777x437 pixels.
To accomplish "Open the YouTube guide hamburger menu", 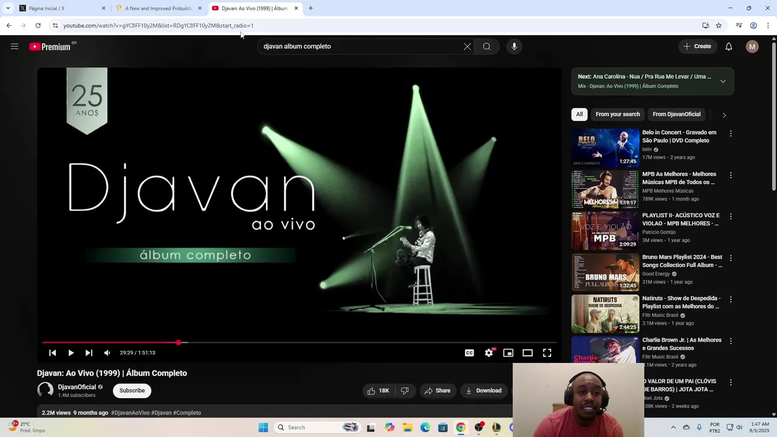I will (15, 46).
